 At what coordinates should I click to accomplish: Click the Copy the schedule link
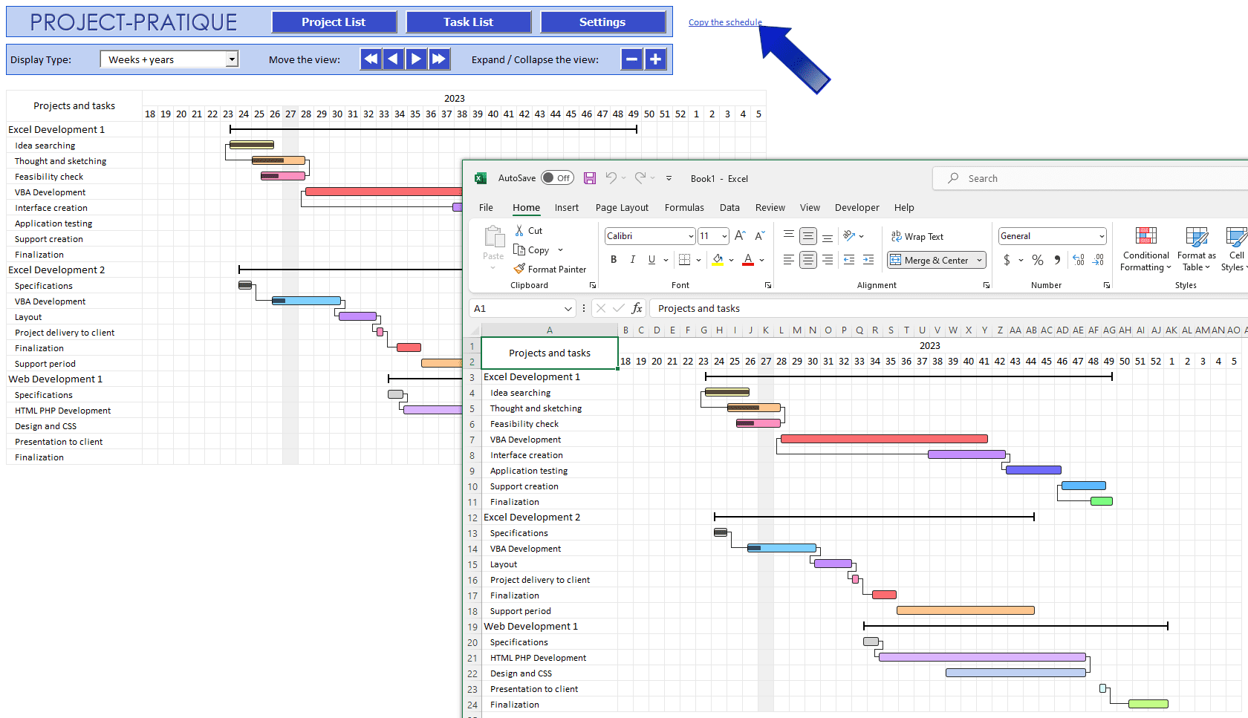tap(724, 22)
